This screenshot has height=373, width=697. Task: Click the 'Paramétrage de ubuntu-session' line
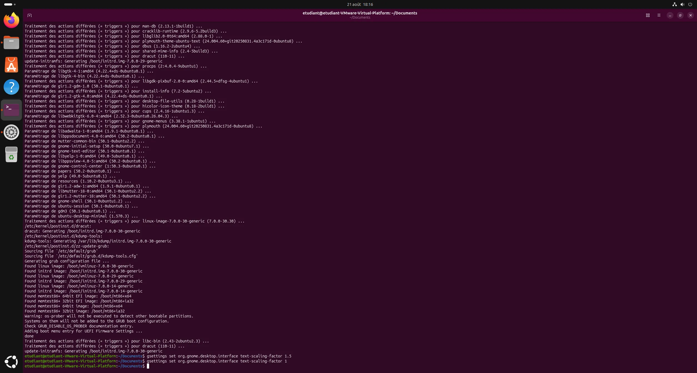81,206
